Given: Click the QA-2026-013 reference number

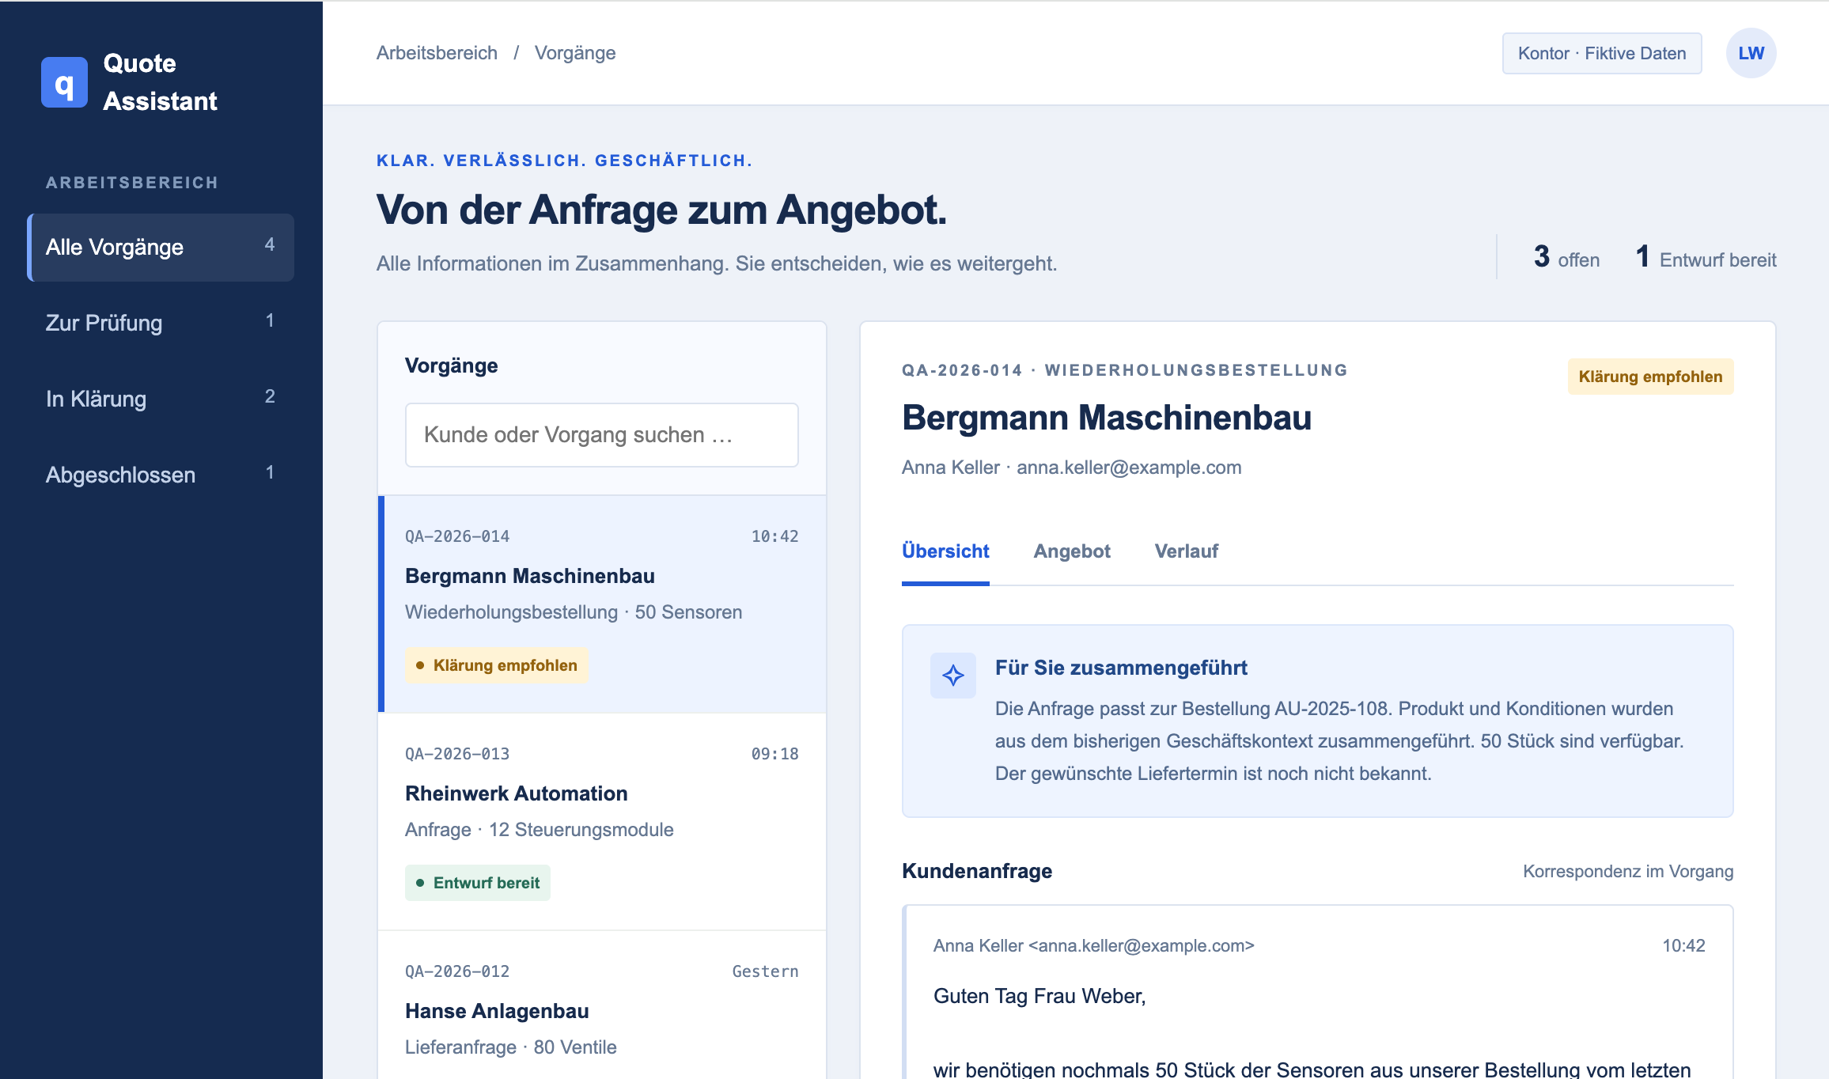Looking at the screenshot, I should pyautogui.click(x=457, y=754).
